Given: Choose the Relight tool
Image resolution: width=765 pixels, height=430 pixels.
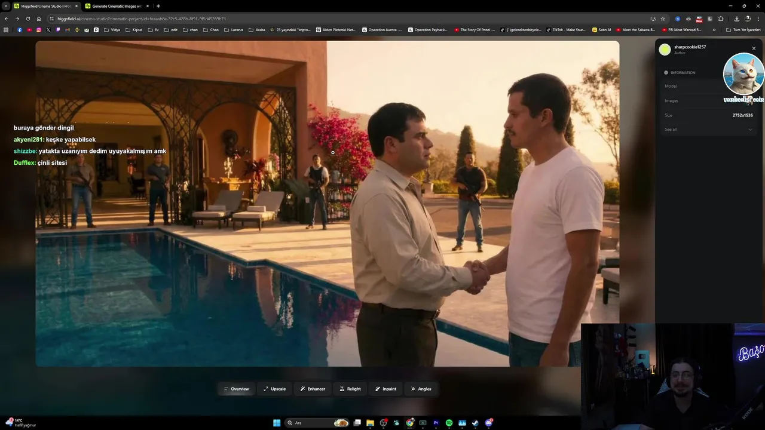Looking at the screenshot, I should click(350, 389).
